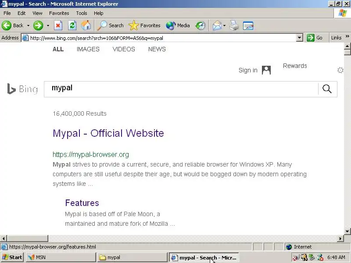Open the Favorites star toolbar button

point(144,25)
